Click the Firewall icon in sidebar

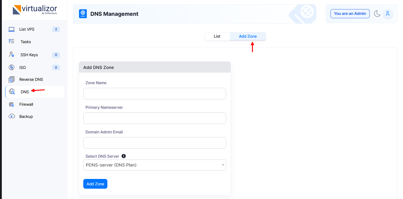click(12, 105)
